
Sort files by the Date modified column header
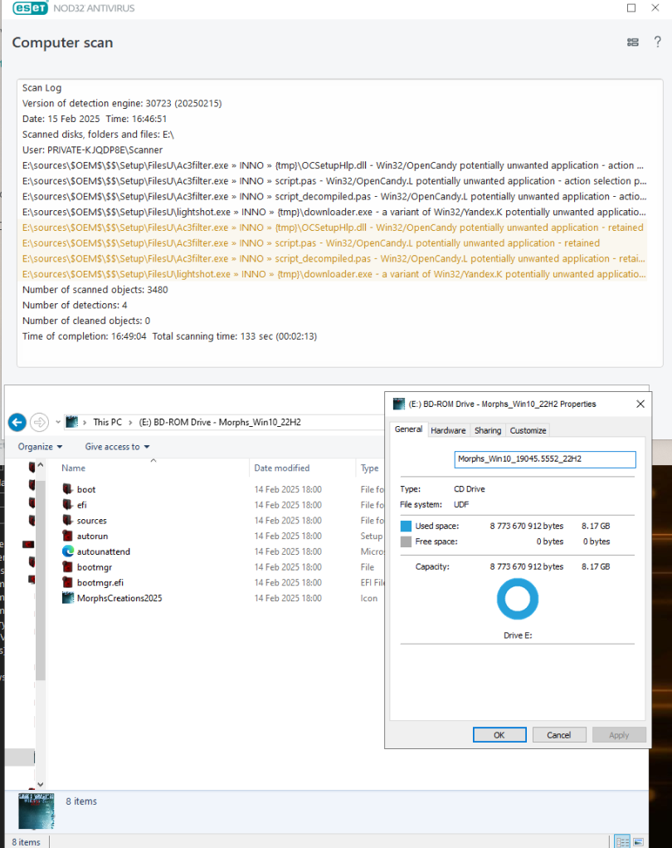coord(282,468)
